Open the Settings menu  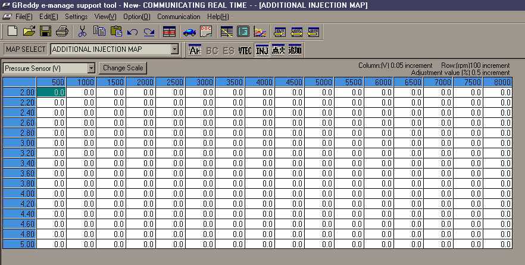(x=76, y=17)
